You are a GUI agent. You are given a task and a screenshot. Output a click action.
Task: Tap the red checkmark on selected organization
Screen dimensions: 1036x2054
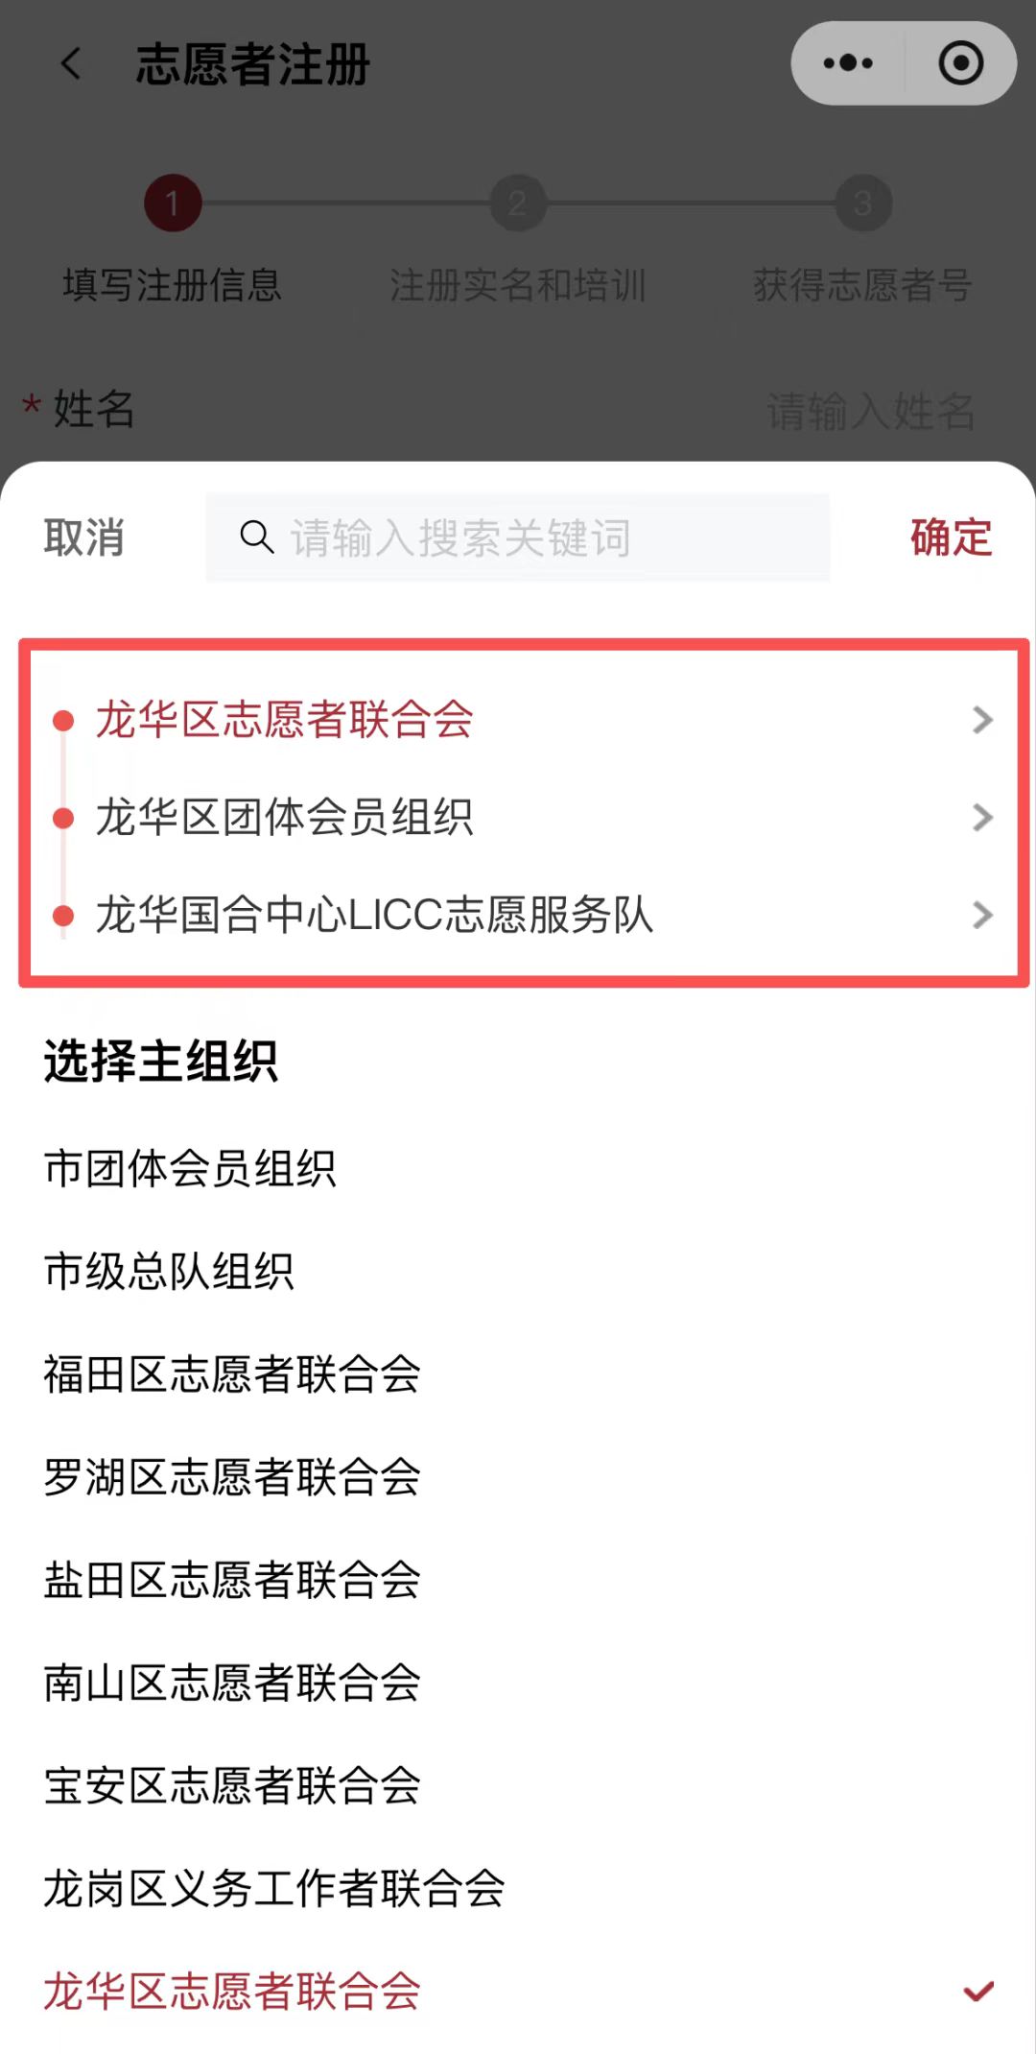tap(978, 1992)
